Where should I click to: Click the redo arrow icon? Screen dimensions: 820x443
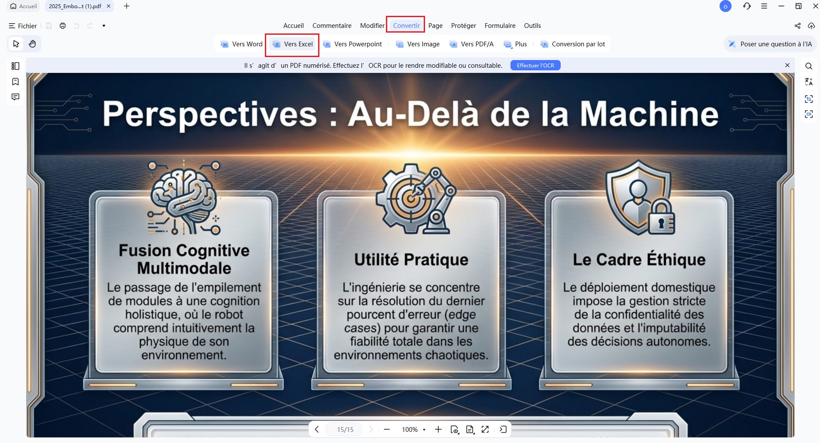click(90, 26)
